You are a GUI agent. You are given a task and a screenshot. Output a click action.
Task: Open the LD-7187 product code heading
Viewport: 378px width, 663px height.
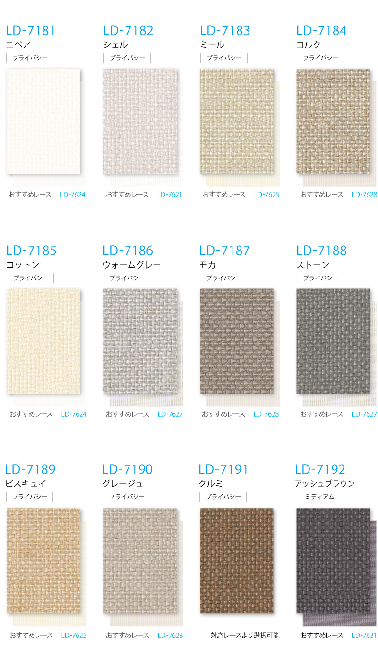tap(224, 251)
